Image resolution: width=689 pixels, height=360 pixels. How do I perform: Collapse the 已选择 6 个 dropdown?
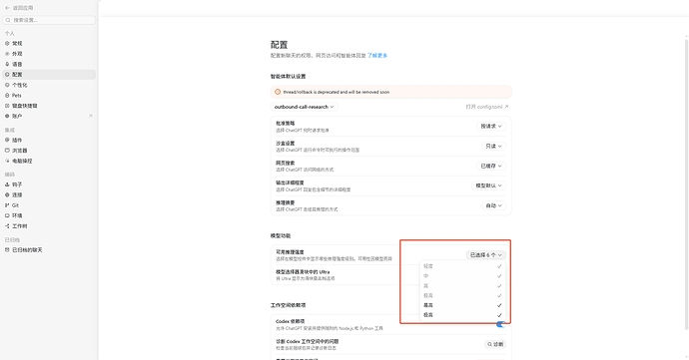pos(486,254)
